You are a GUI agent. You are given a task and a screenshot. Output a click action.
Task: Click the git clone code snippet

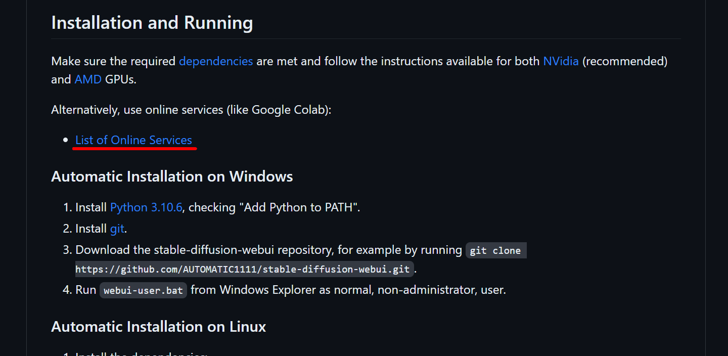(495, 250)
